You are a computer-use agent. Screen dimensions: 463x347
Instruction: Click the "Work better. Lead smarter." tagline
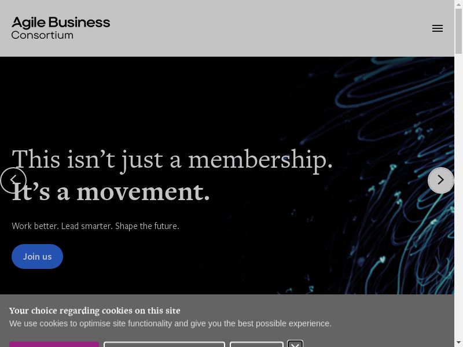click(95, 226)
